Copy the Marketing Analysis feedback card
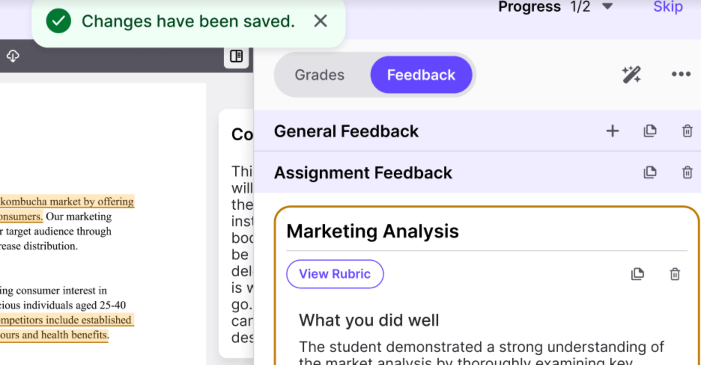The height and width of the screenshot is (365, 701). click(637, 274)
